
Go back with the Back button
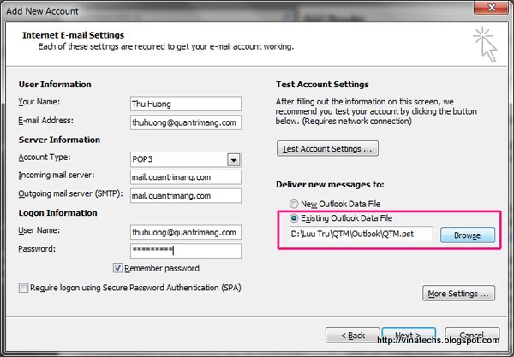pyautogui.click(x=352, y=335)
